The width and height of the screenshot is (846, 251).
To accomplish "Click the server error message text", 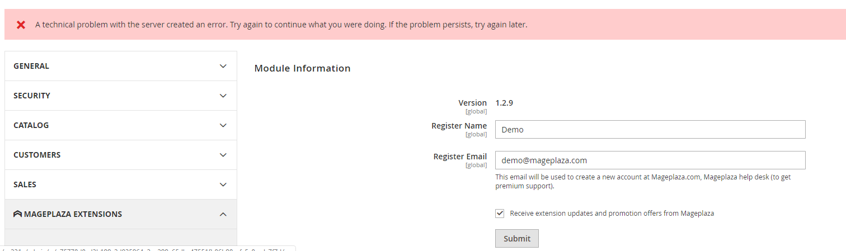I will 281,25.
